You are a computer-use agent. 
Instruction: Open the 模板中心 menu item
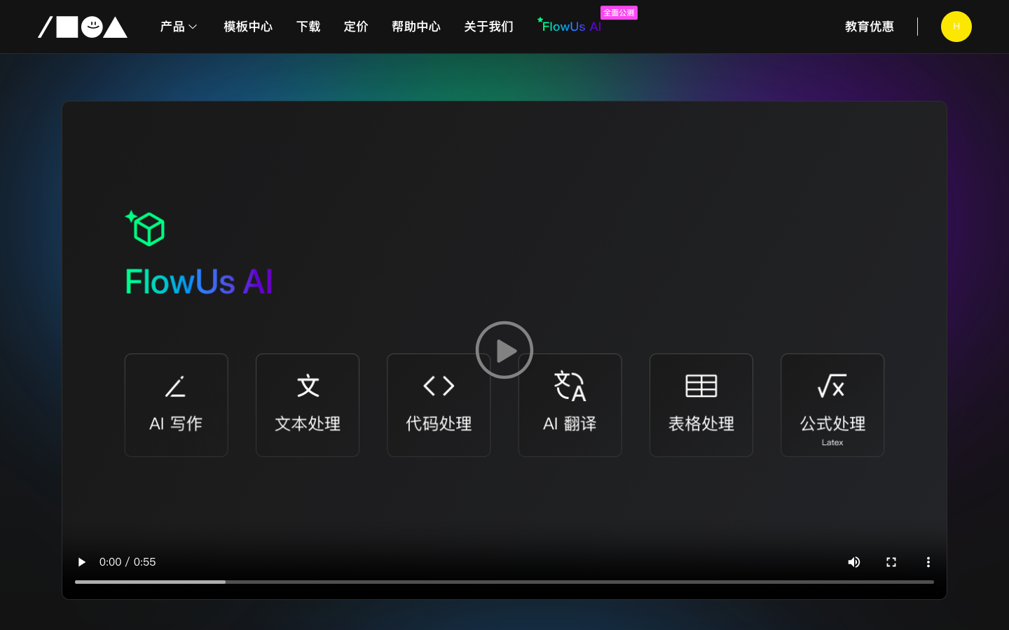(248, 27)
